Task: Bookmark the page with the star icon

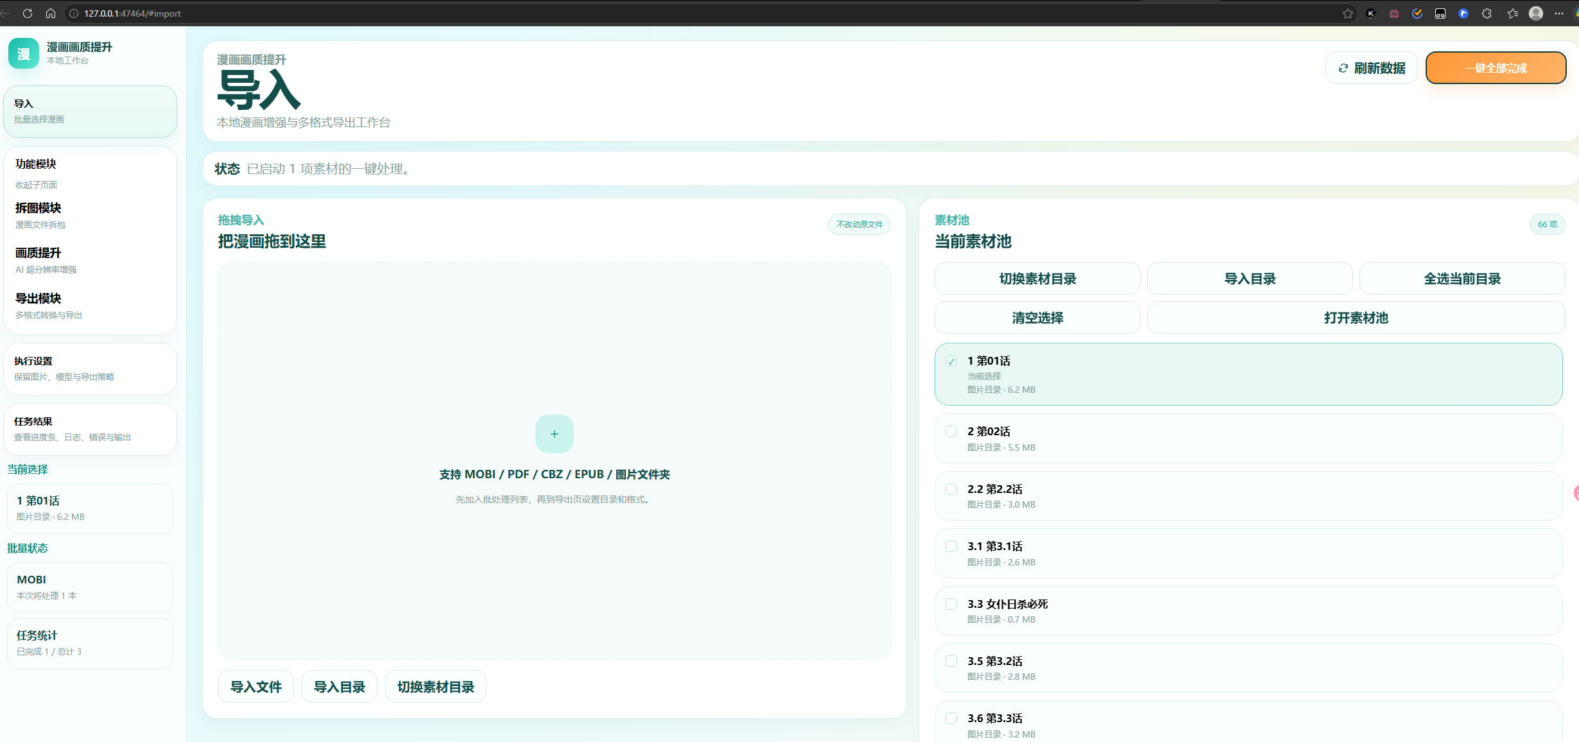Action: tap(1347, 13)
